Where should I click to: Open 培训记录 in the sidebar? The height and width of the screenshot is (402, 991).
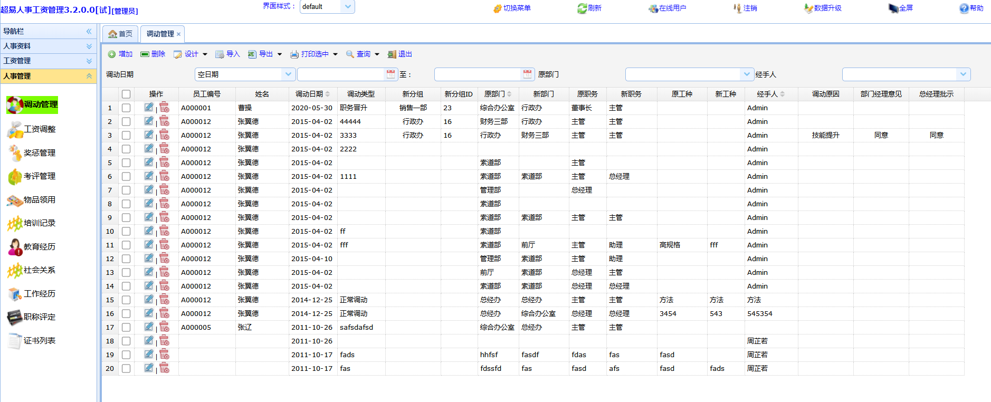[32, 223]
